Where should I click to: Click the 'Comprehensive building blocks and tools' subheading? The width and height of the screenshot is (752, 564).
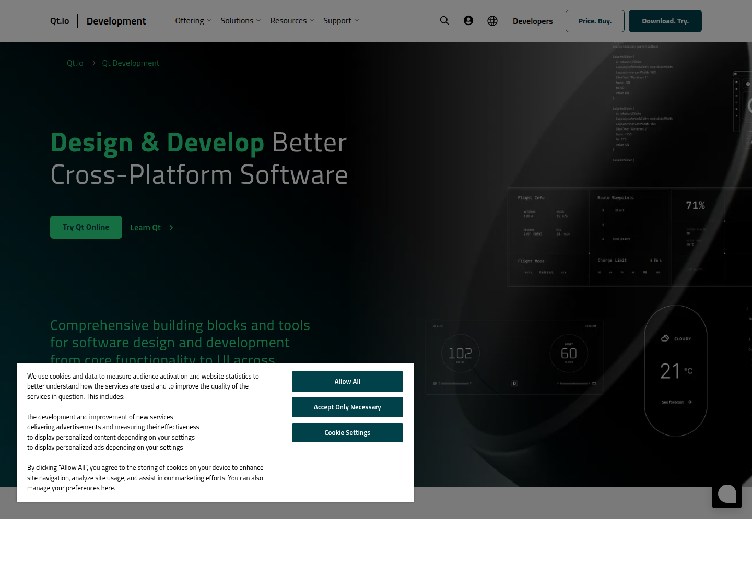pyautogui.click(x=180, y=325)
